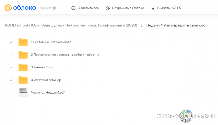This screenshot has width=218, height=125.
Task: Click the breadcrumb chevron arrow
Action: click(142, 26)
